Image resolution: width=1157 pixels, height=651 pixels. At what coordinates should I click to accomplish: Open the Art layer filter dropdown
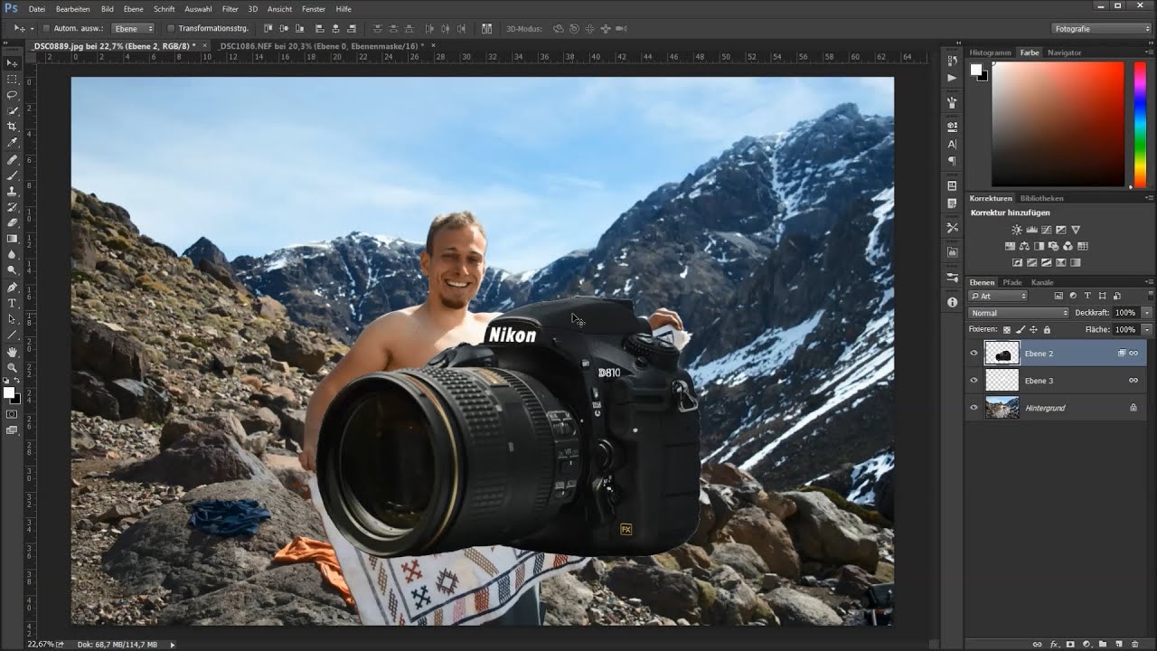pos(998,296)
